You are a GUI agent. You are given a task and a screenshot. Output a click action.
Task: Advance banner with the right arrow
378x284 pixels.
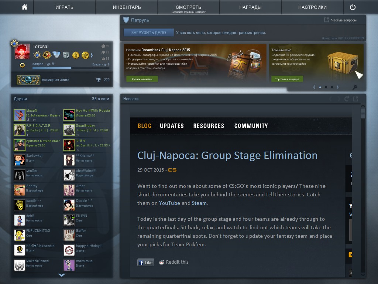pyautogui.click(x=337, y=87)
